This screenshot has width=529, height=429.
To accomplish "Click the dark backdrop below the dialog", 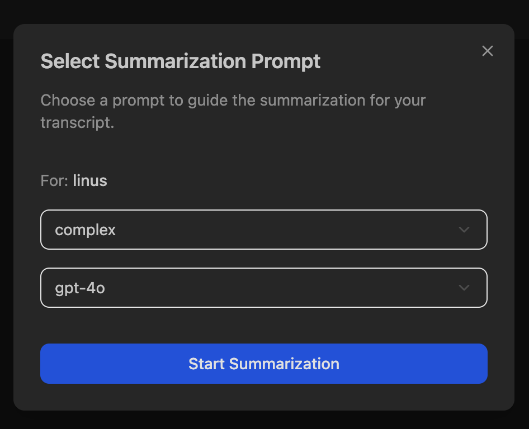I will coord(264,420).
